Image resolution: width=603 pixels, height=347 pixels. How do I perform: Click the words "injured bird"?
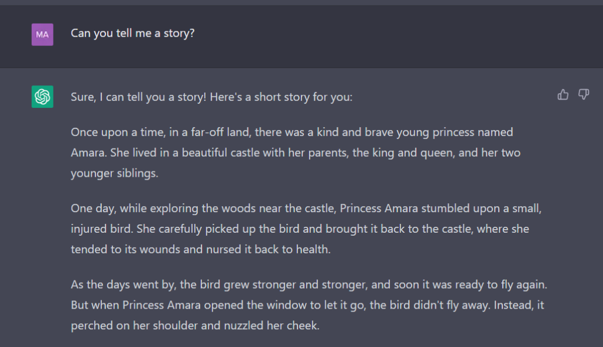tap(101, 229)
